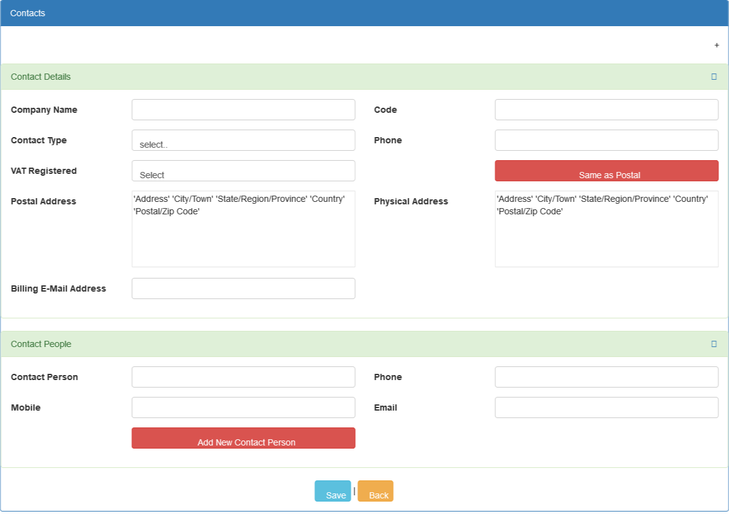729x524 pixels.
Task: Click the orange Back button
Action: (376, 491)
